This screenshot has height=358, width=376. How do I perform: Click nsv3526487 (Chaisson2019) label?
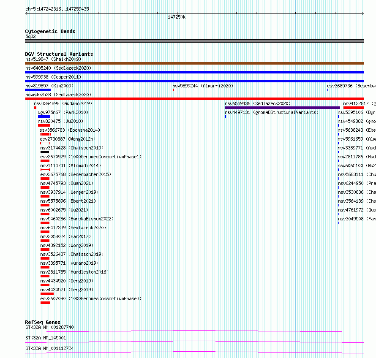click(x=72, y=254)
